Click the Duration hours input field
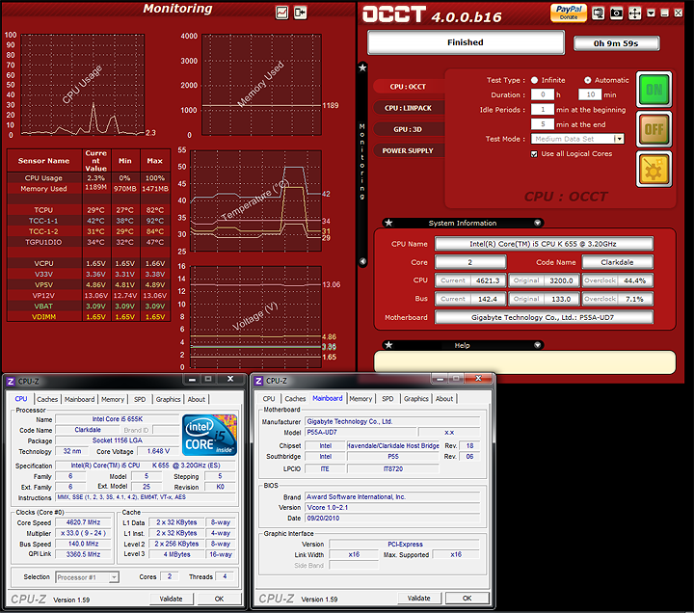Viewport: 694px width, 613px height. [x=543, y=94]
